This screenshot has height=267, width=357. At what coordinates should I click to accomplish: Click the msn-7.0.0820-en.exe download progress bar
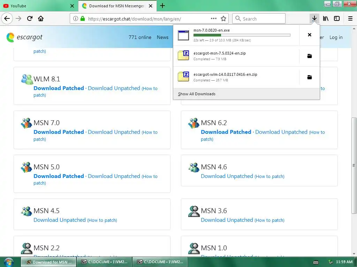pos(242,35)
